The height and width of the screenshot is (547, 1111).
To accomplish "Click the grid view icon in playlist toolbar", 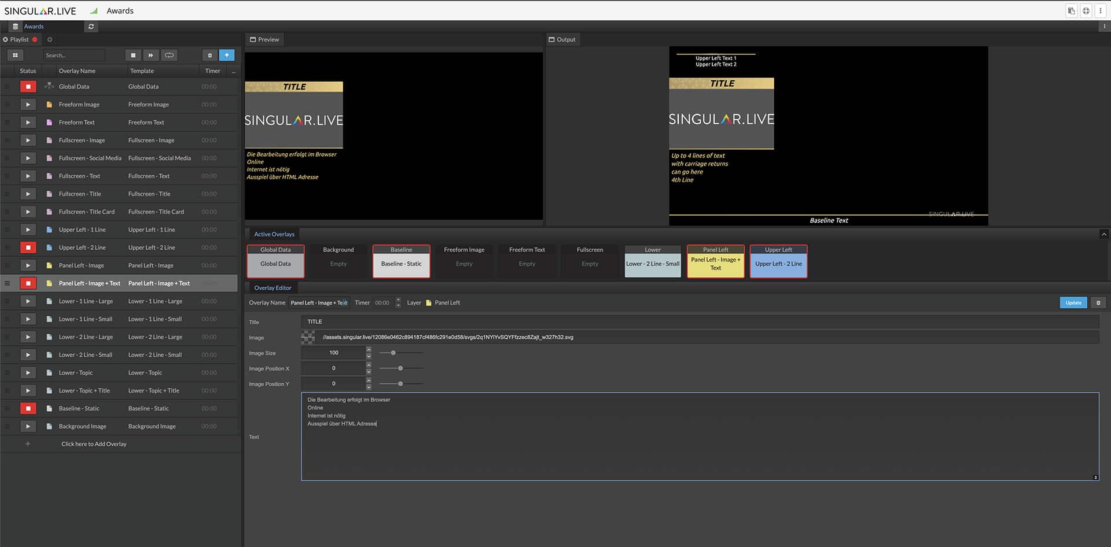I will 16,56.
